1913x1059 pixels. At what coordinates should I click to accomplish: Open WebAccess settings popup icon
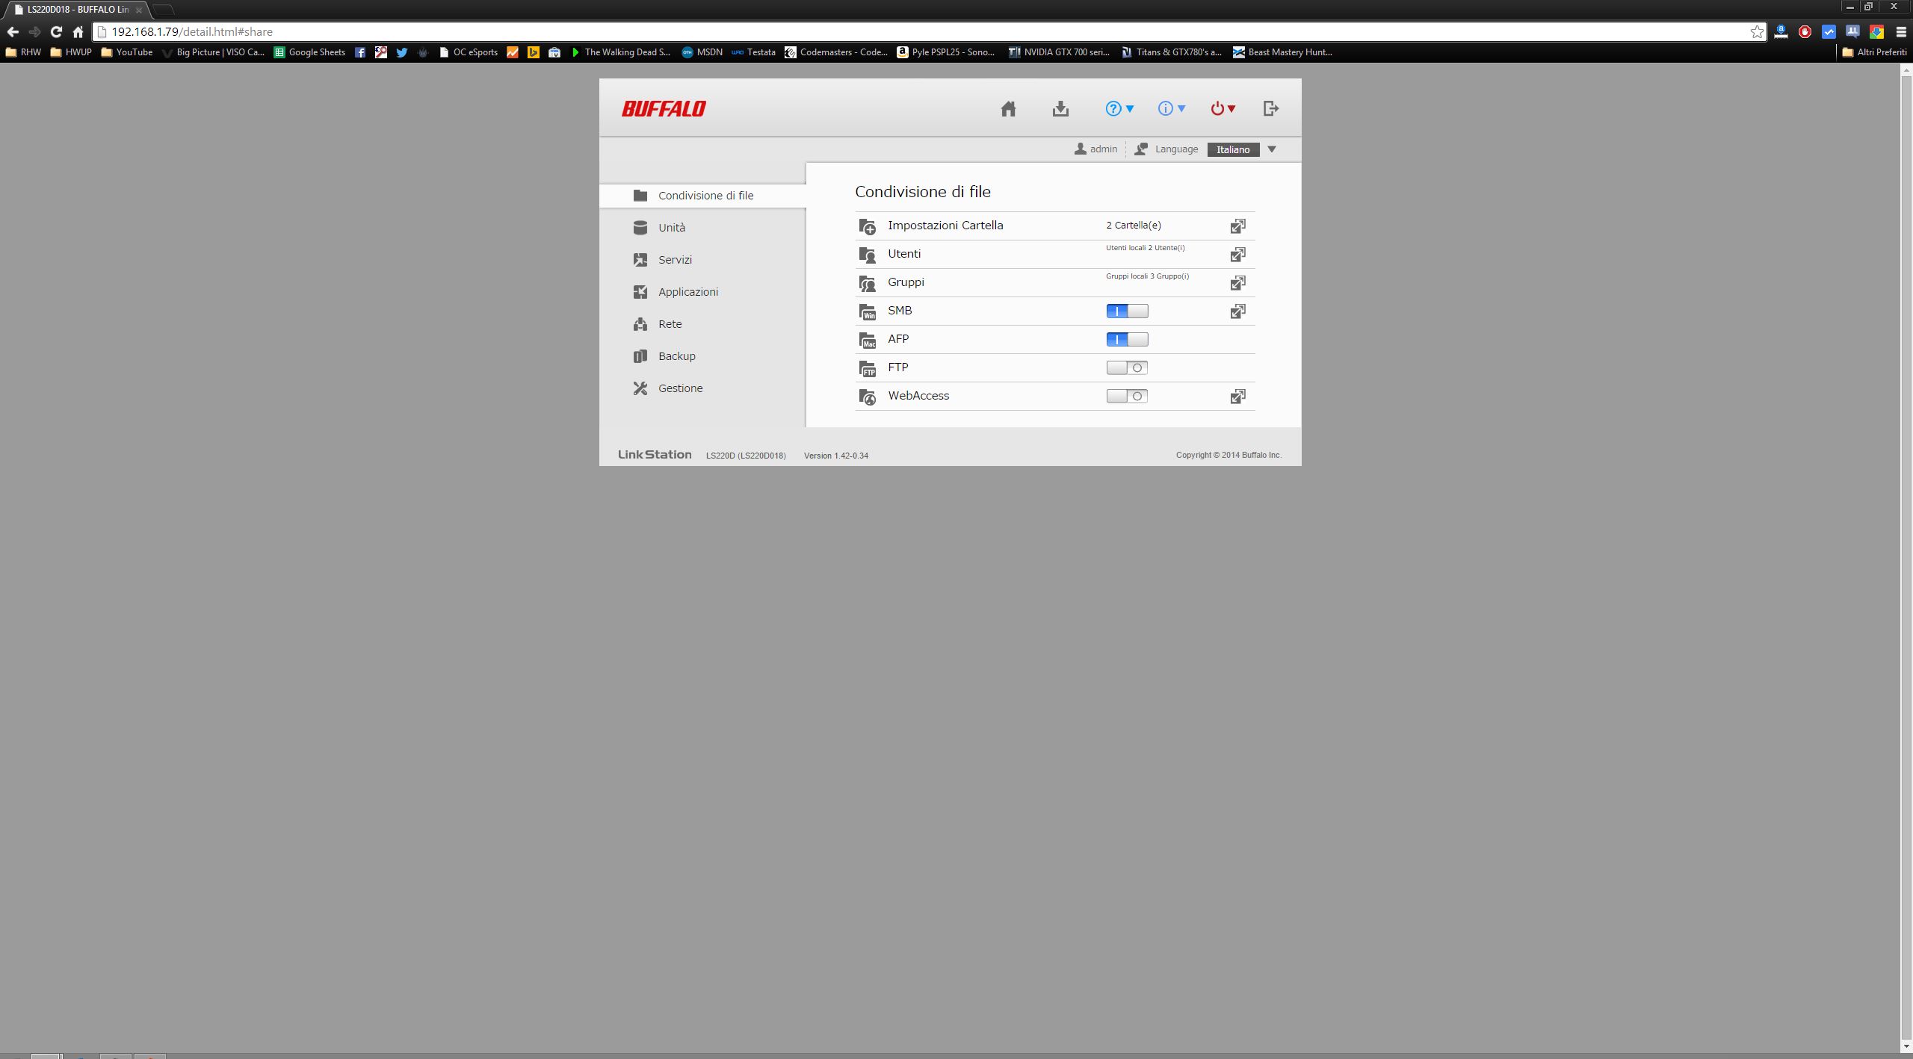(x=1237, y=397)
